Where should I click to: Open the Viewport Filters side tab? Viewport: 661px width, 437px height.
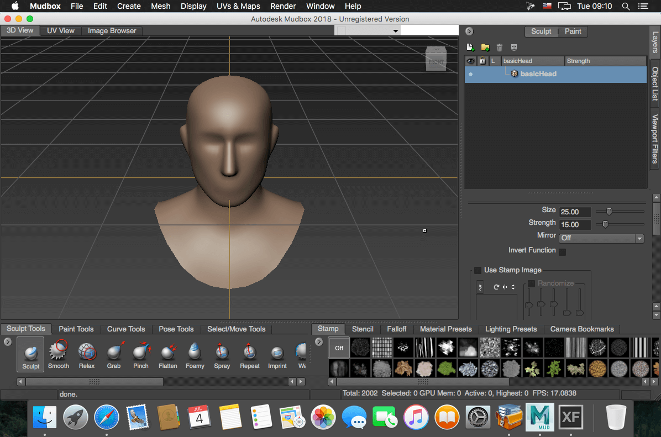click(655, 139)
